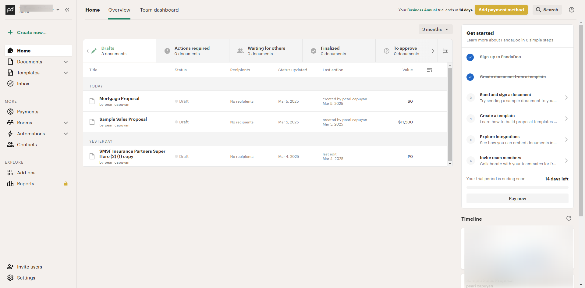Click the Mortgage Proposal document icon
585x288 pixels.
(x=92, y=101)
